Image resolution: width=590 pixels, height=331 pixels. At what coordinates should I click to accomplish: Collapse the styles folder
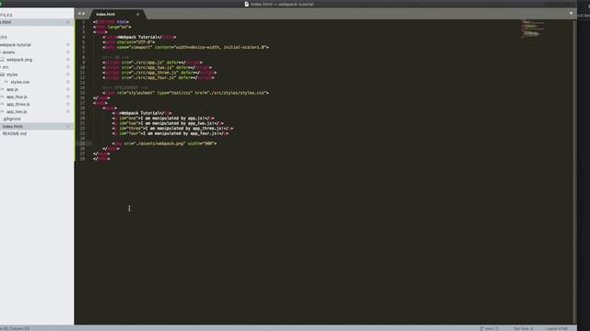(x=12, y=74)
